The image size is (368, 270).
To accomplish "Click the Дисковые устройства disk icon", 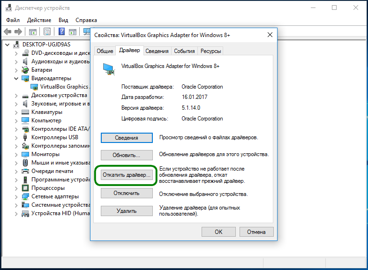I will click(x=25, y=96).
